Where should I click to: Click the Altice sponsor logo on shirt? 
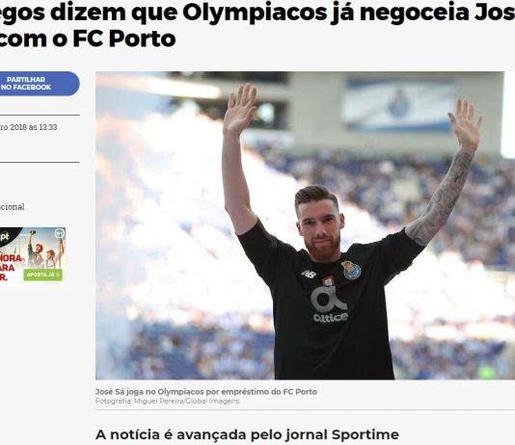(329, 304)
